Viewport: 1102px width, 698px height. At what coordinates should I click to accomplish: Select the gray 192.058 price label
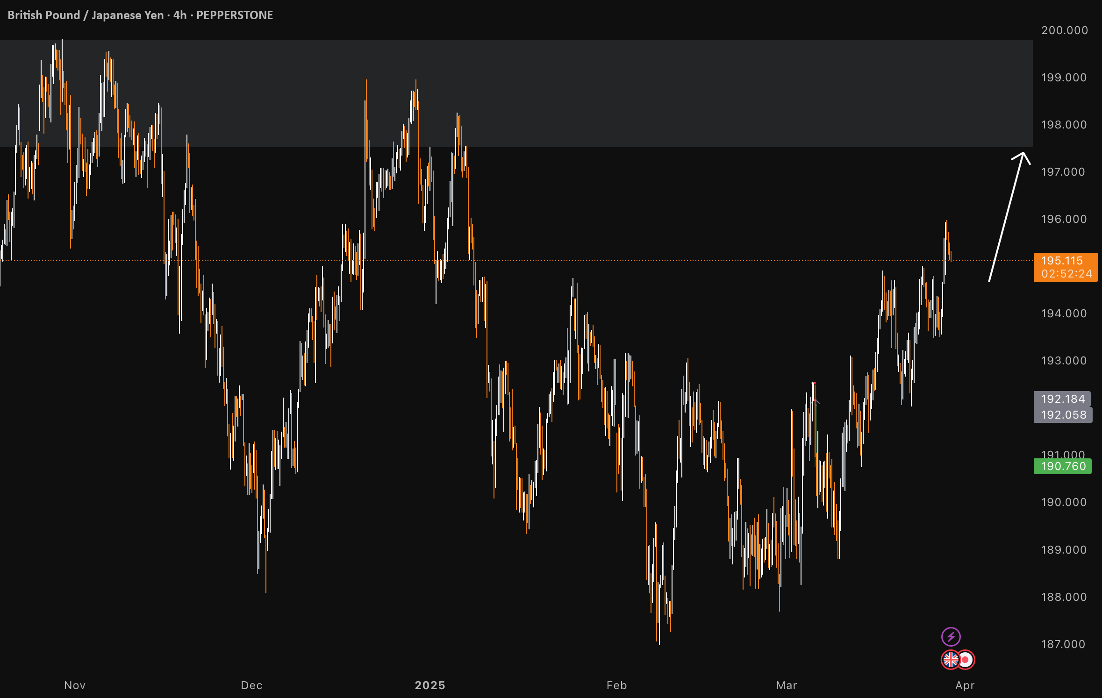[x=1063, y=415]
